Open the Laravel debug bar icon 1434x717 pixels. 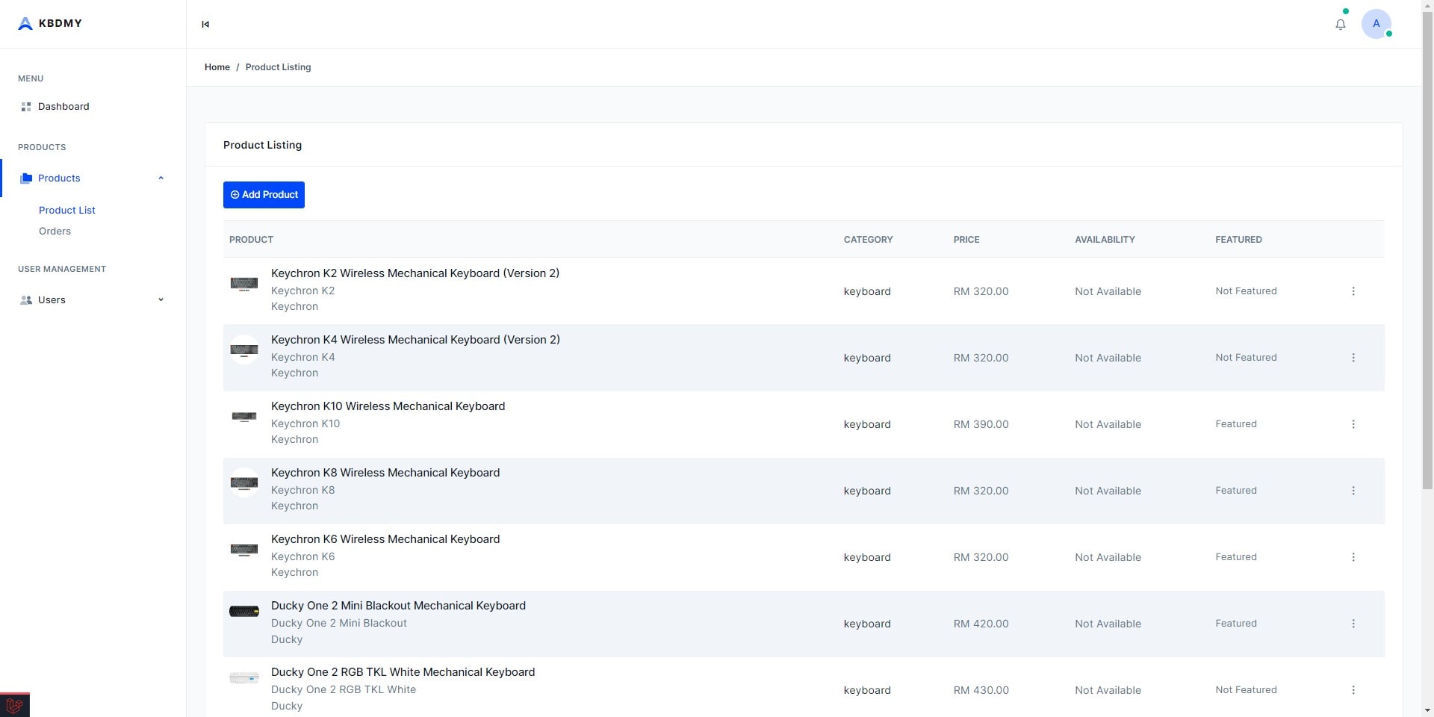pyautogui.click(x=14, y=704)
